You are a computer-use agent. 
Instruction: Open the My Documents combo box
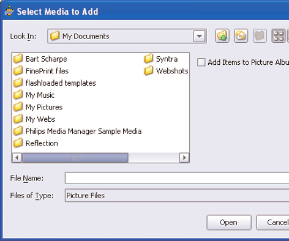tap(127, 36)
